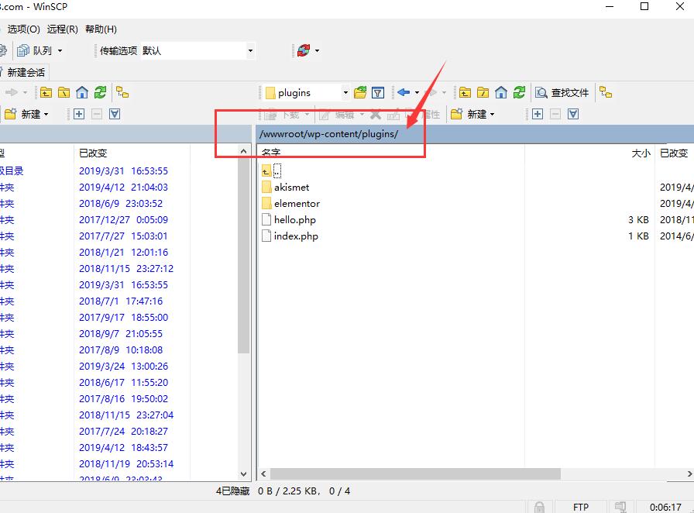The height and width of the screenshot is (513, 694).
Task: Open the plugins directory dropdown
Action: click(345, 92)
